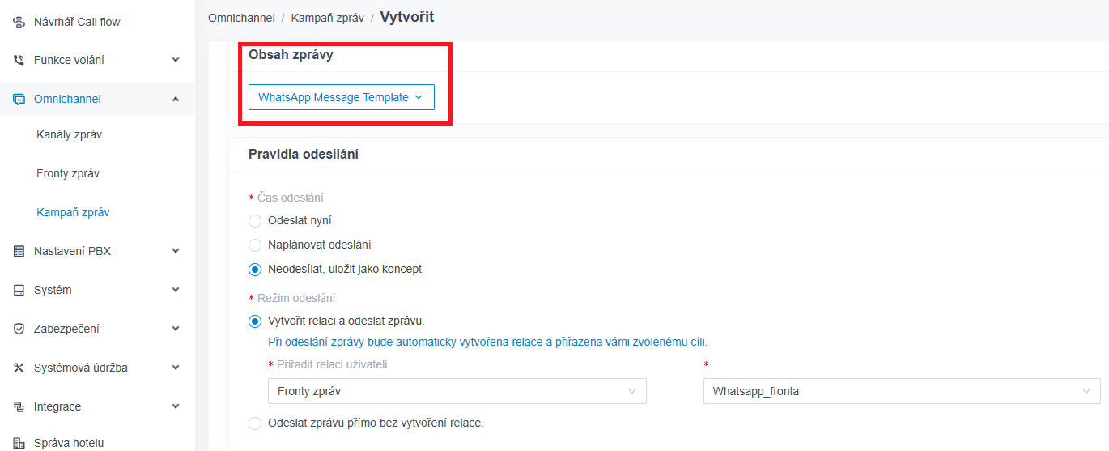Open Fronty zpráv in the sidebar
The height and width of the screenshot is (451, 1109).
coord(68,173)
